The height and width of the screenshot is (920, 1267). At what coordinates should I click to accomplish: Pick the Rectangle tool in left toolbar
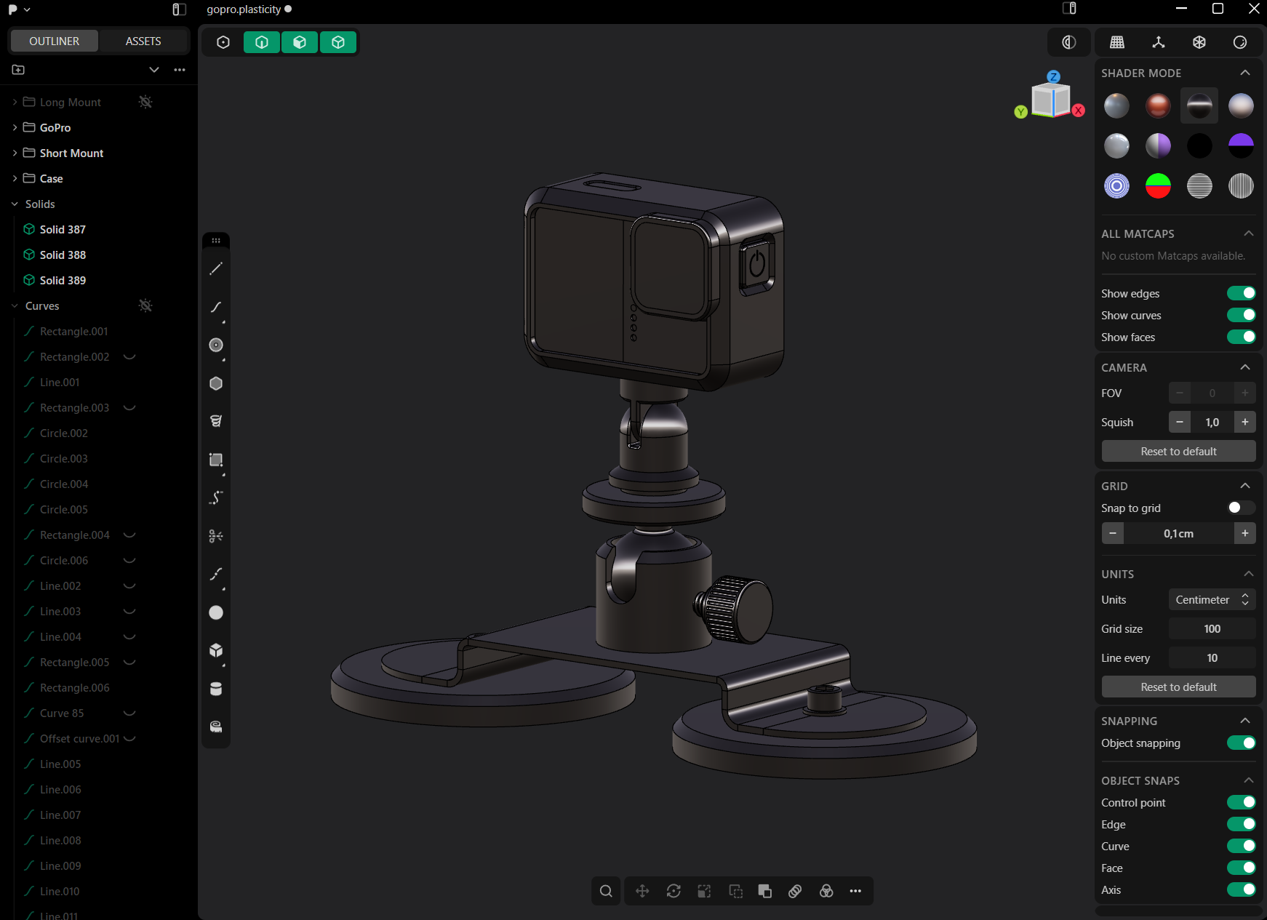point(216,460)
